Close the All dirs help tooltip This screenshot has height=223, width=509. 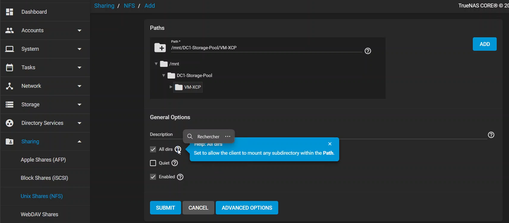330,144
